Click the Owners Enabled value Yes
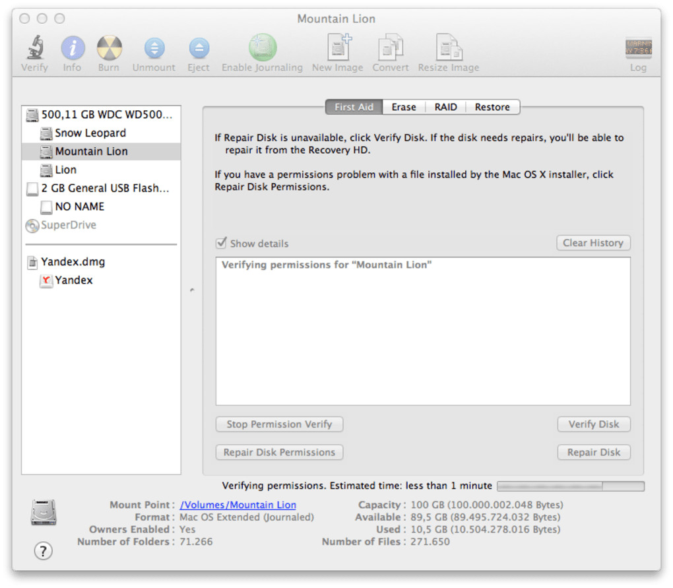673x588 pixels. [187, 529]
